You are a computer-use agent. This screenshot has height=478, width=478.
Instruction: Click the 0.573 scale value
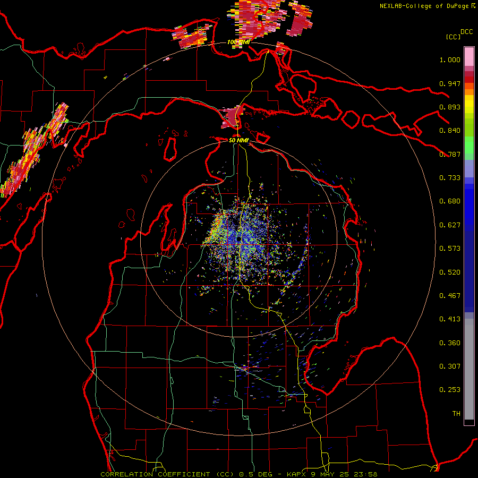click(x=450, y=249)
